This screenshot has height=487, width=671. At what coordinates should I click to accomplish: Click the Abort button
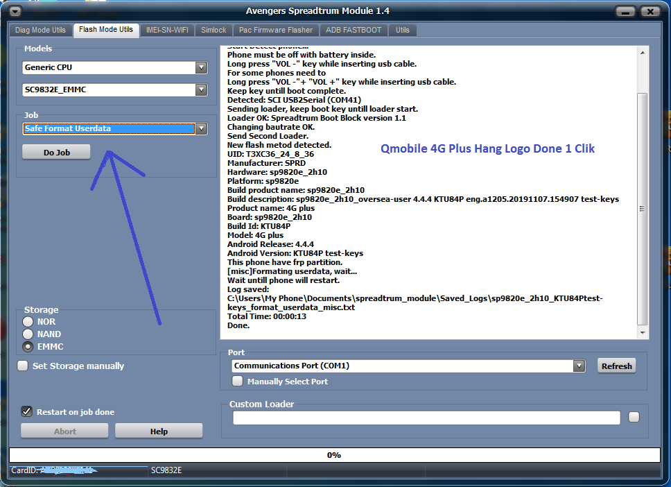pyautogui.click(x=64, y=432)
